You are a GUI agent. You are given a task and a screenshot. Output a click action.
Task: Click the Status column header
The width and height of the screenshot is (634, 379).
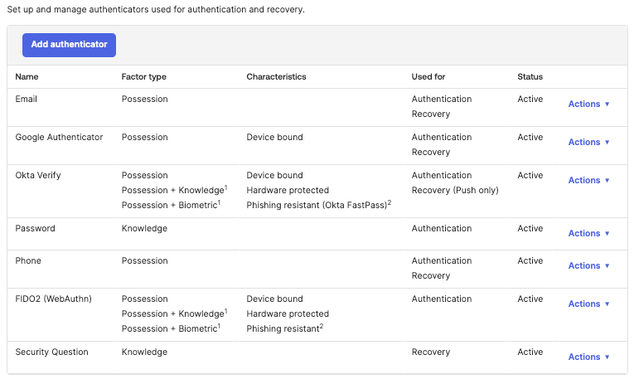[x=530, y=77]
